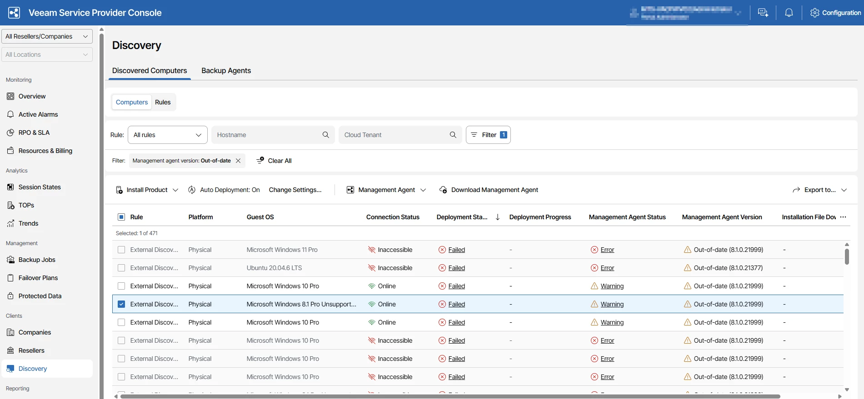The width and height of the screenshot is (864, 399).
Task: Click the chat feedback icon in header
Action: point(763,13)
